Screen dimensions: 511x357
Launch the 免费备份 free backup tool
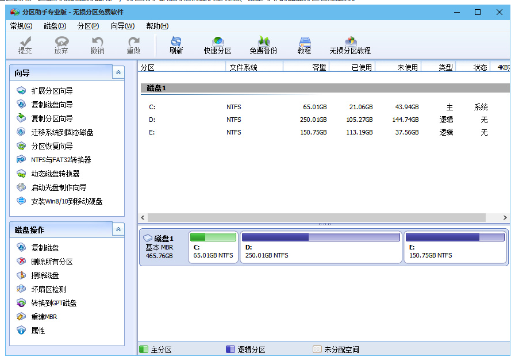point(263,45)
